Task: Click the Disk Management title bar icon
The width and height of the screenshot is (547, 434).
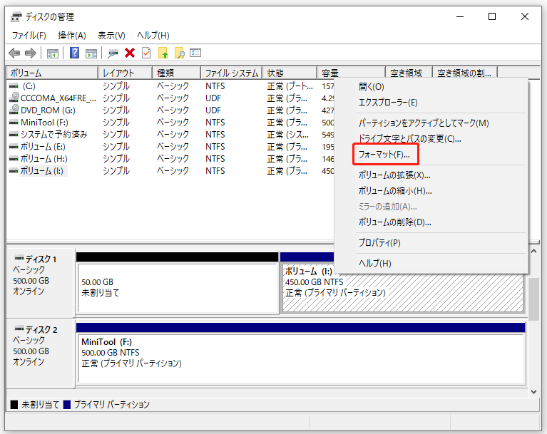Action: [x=16, y=16]
